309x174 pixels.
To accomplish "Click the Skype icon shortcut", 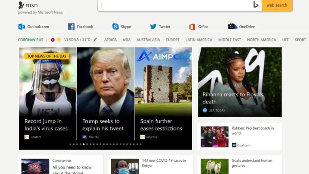I will 116,27.
